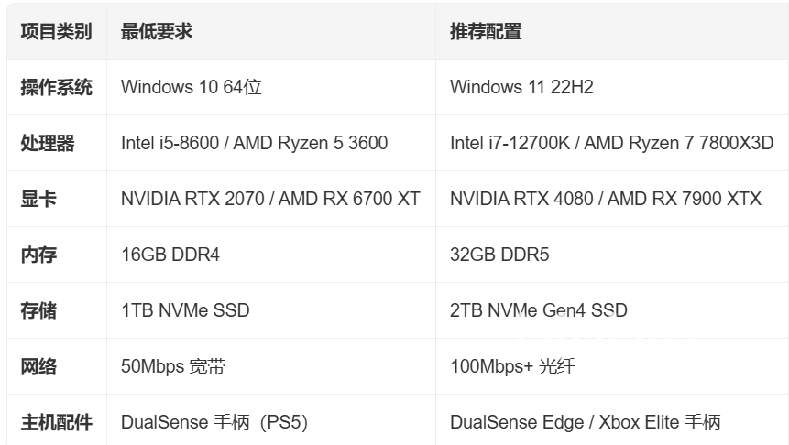This screenshot has width=789, height=445.
Task: Click Intel i5-8600 / AMD Ryzen 5 3600 cell
Action: [x=270, y=144]
